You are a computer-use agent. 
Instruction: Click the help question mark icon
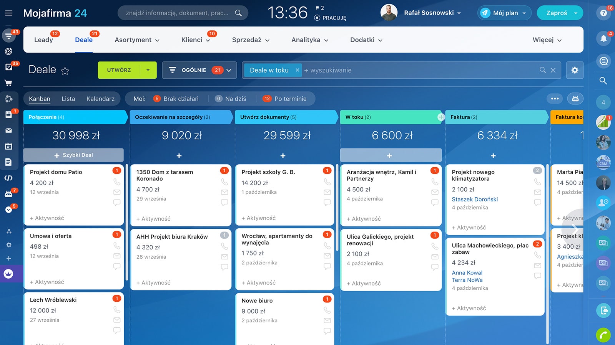point(603,13)
